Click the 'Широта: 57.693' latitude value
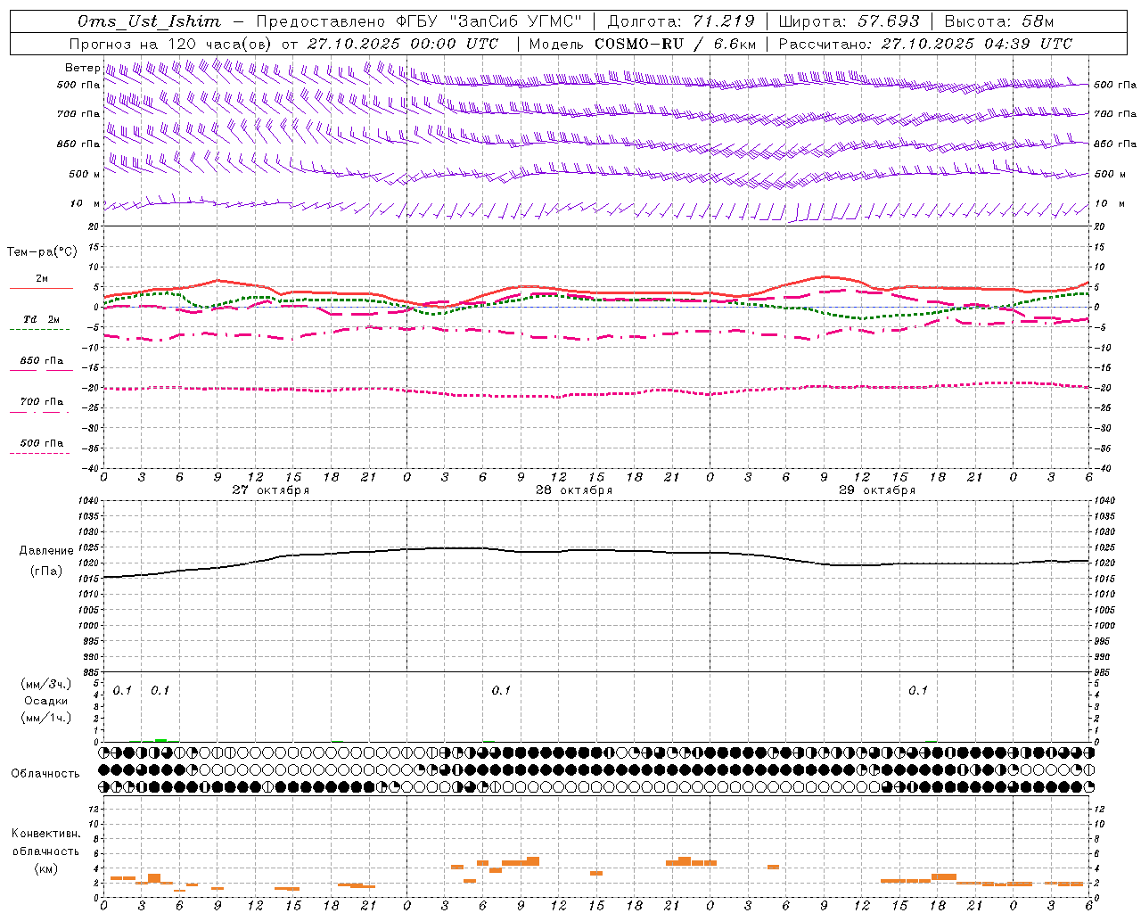 coord(849,21)
